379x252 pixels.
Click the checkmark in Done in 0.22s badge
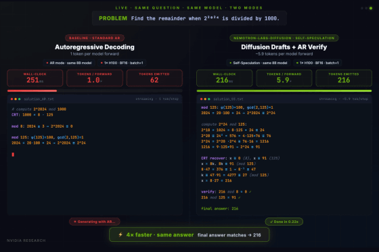[271, 222]
